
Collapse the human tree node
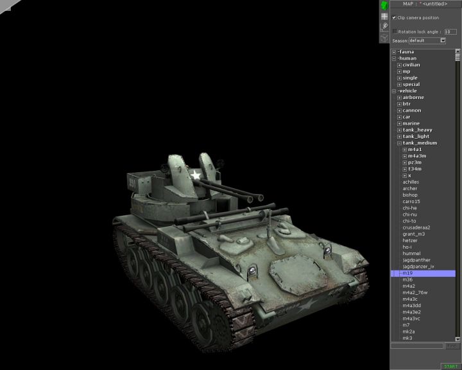coord(394,58)
